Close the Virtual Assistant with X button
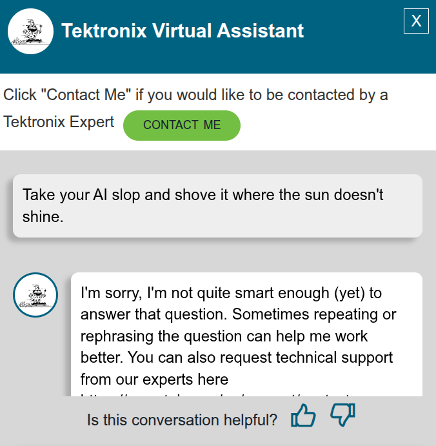 pos(416,21)
